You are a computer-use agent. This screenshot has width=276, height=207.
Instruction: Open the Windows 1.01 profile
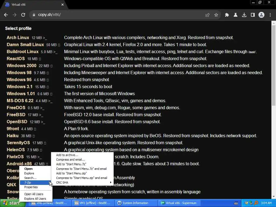pyautogui.click(x=21, y=94)
